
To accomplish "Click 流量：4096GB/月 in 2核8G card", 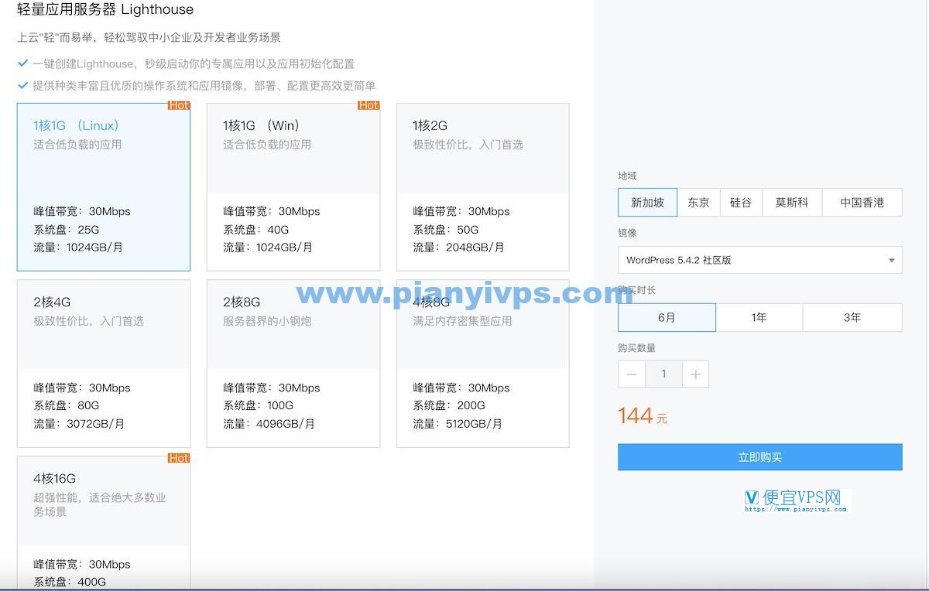I will [269, 424].
